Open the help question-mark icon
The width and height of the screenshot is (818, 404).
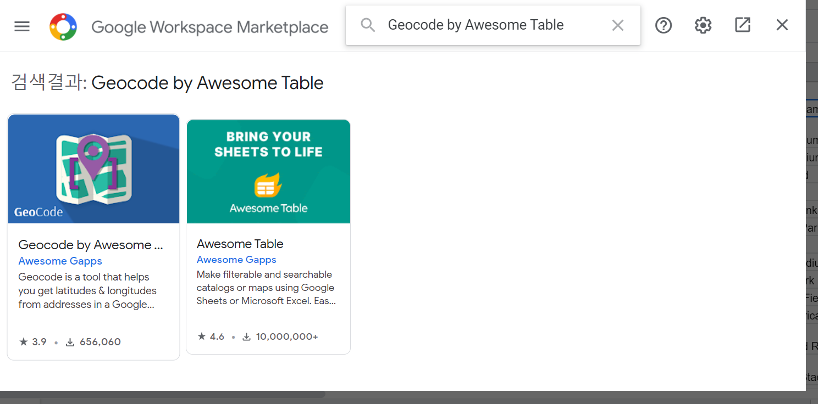tap(664, 25)
